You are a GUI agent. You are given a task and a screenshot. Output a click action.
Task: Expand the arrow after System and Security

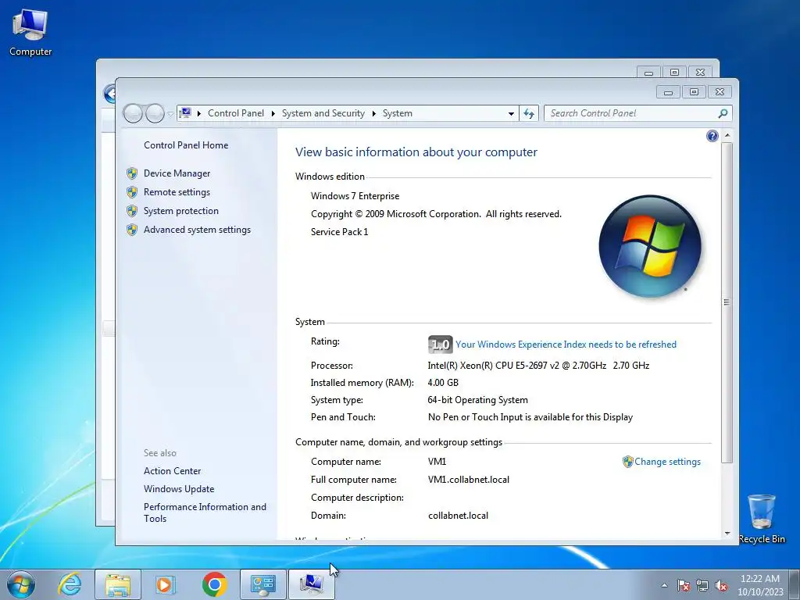(x=373, y=113)
